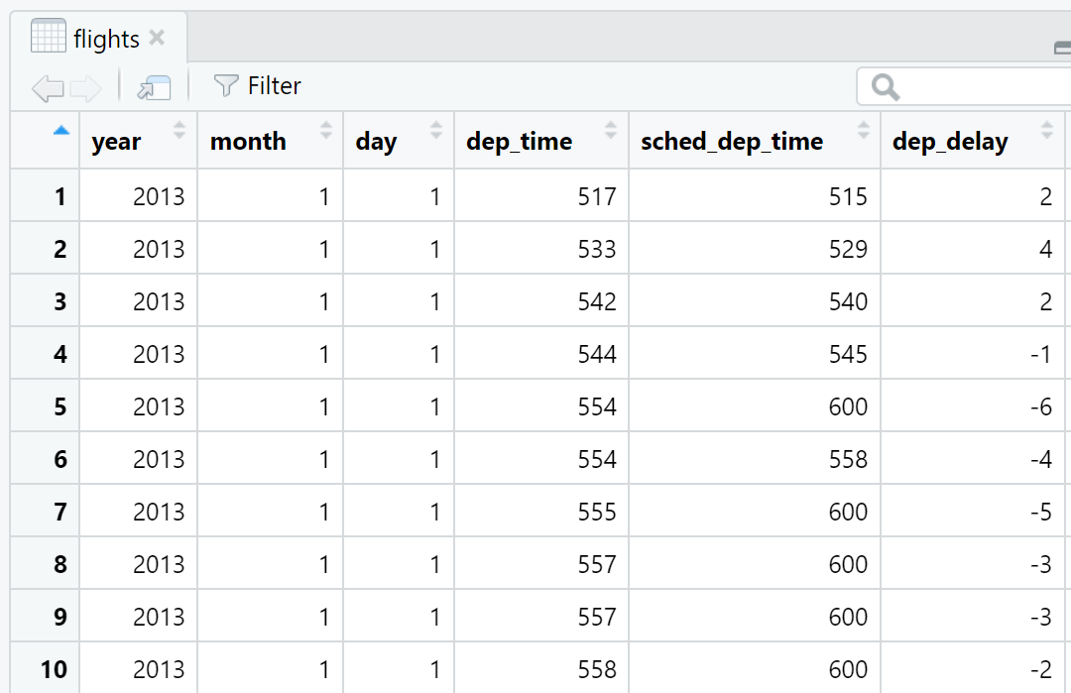
Task: Click the forward navigation arrow icon
Action: (x=86, y=88)
